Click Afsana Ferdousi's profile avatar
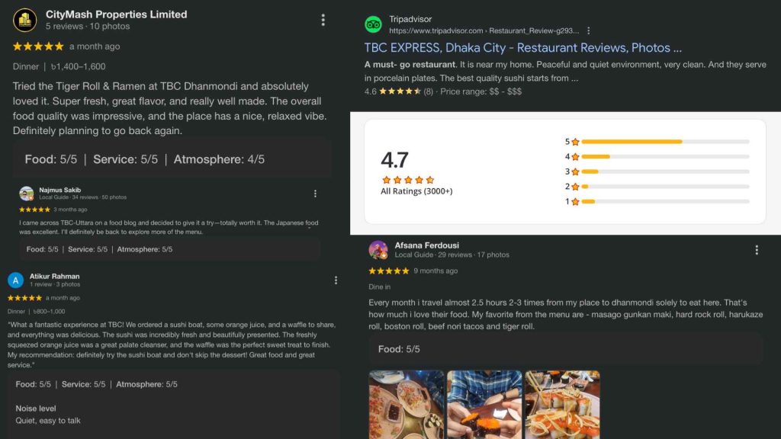Image resolution: width=781 pixels, height=439 pixels. click(x=378, y=250)
